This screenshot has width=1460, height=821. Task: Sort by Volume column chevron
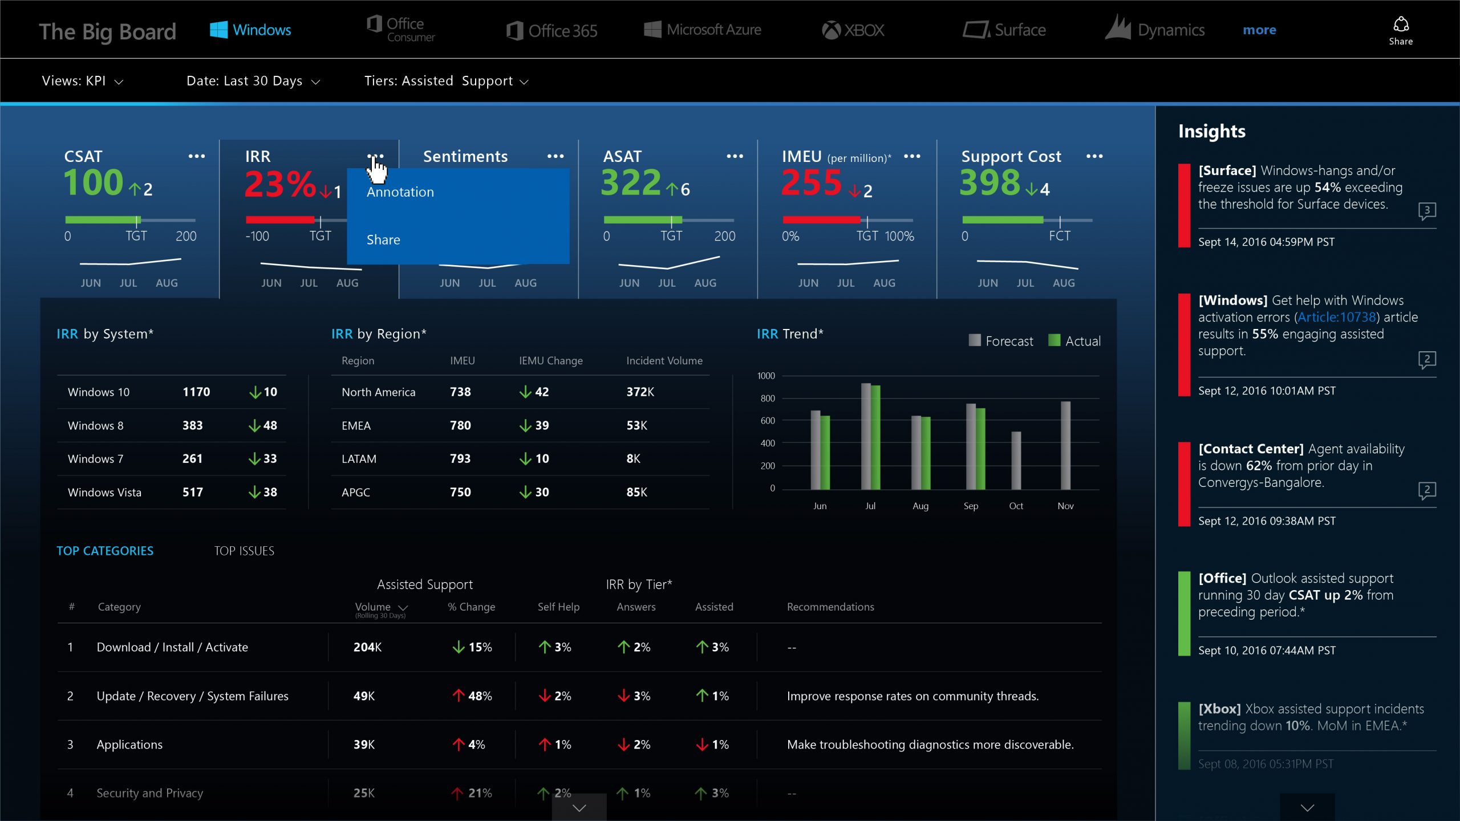[x=403, y=608]
